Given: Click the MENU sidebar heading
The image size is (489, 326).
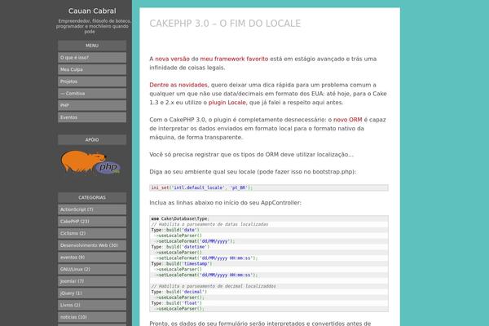Looking at the screenshot, I should [x=92, y=46].
